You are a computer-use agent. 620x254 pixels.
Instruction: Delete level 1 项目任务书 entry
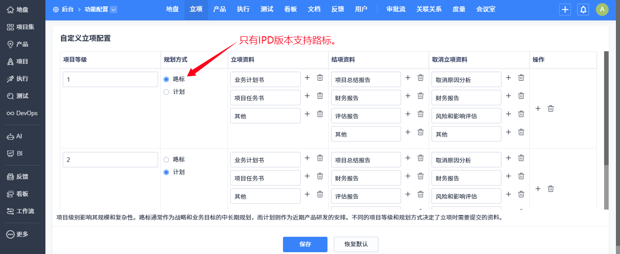320,96
